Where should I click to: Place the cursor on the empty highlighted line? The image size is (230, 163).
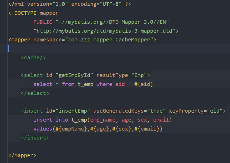(119, 49)
